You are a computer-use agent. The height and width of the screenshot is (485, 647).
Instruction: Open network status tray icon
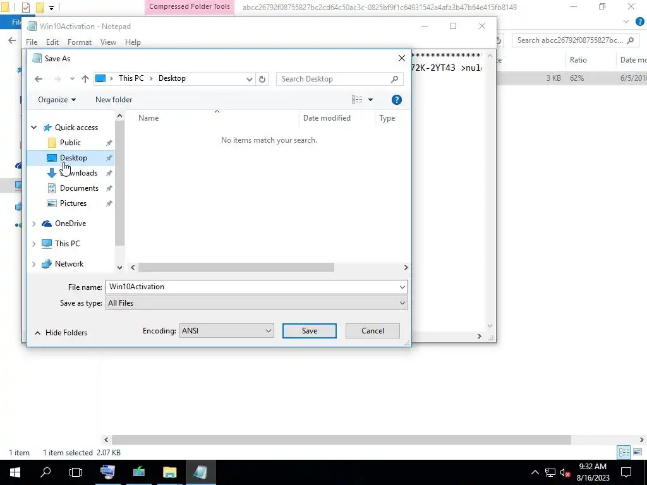550,472
